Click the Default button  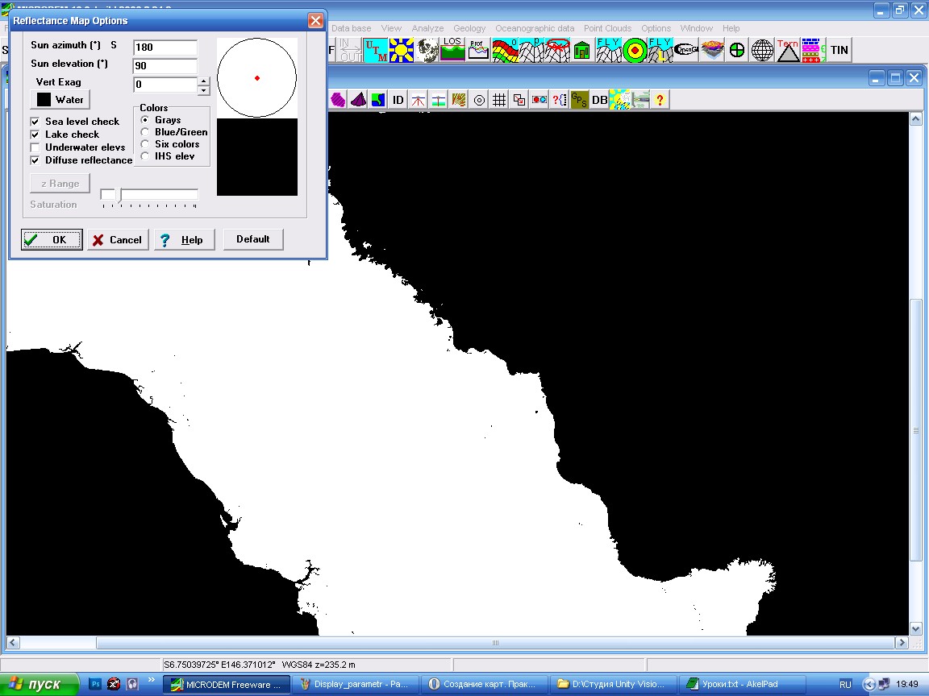(253, 239)
